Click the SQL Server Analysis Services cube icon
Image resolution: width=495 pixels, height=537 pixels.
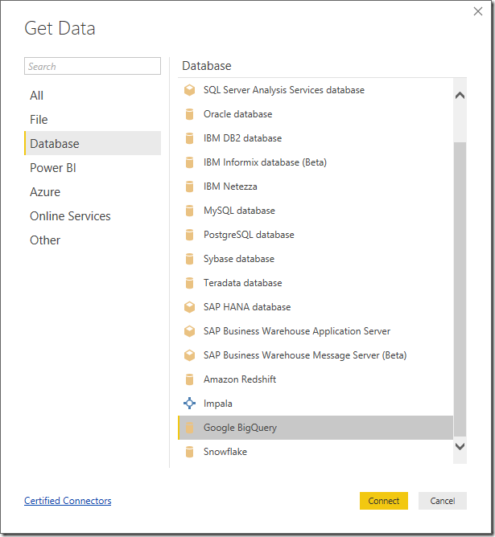pyautogui.click(x=189, y=90)
